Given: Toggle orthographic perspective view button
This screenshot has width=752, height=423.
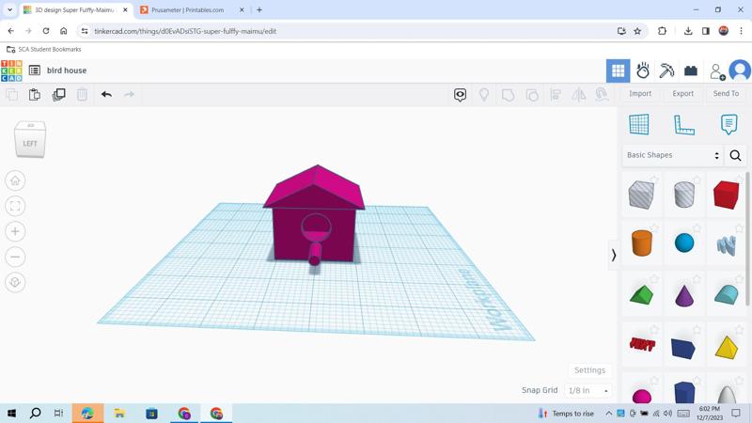Looking at the screenshot, I should point(15,282).
